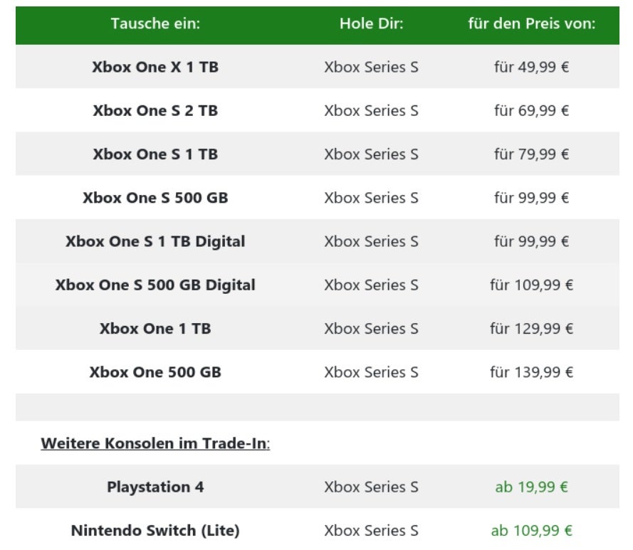Click the green 'ab 19,99 €' price

(532, 487)
